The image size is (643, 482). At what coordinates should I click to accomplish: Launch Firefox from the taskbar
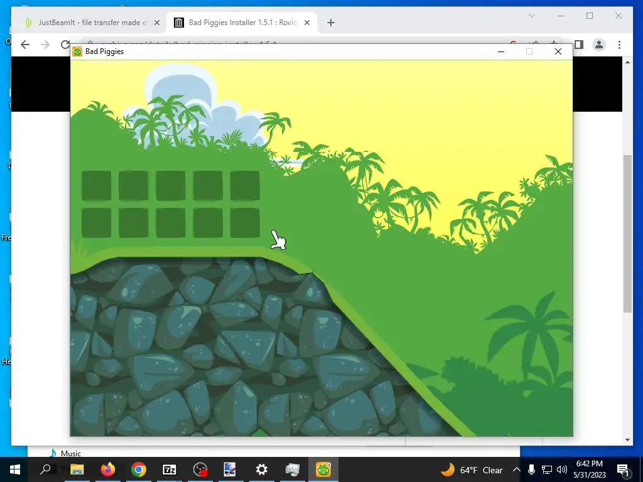pyautogui.click(x=108, y=469)
